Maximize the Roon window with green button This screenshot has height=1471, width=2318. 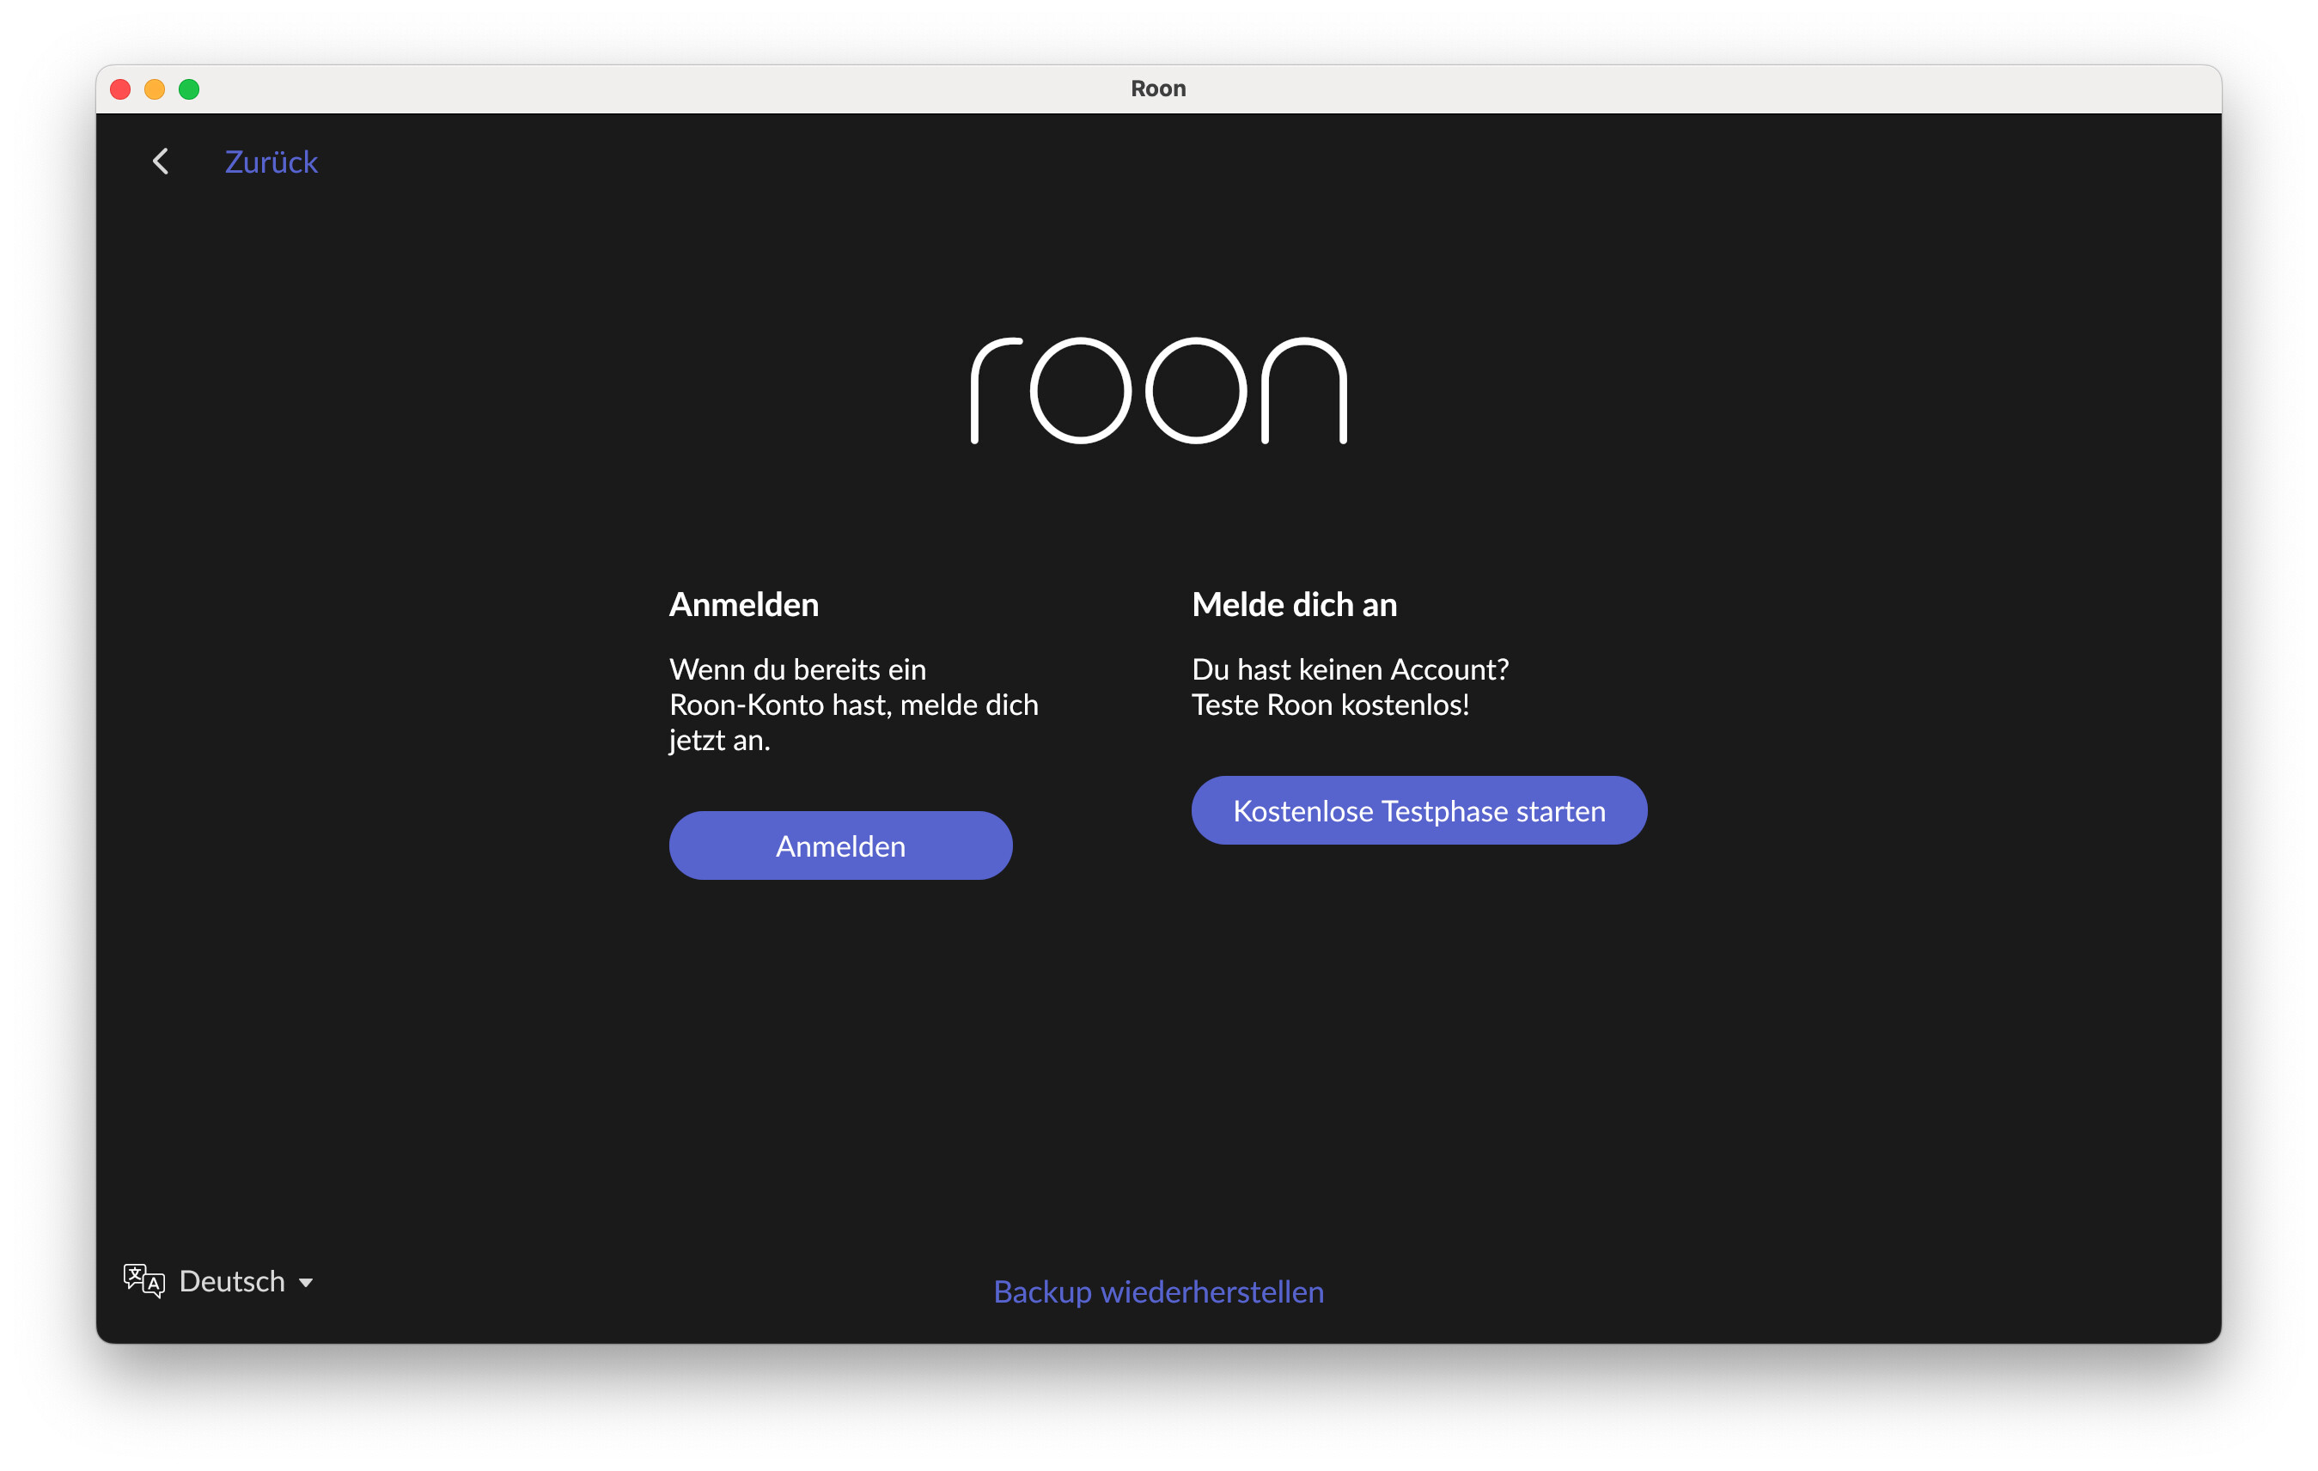coord(190,89)
